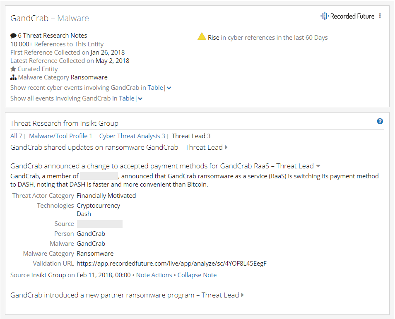Expand 'GandCrab shared updates on ransomware' note
Screen dimensions: 395x319
coord(226,147)
